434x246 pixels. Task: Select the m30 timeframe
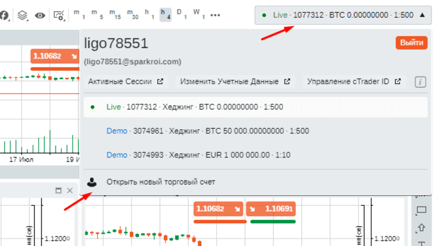(x=132, y=15)
